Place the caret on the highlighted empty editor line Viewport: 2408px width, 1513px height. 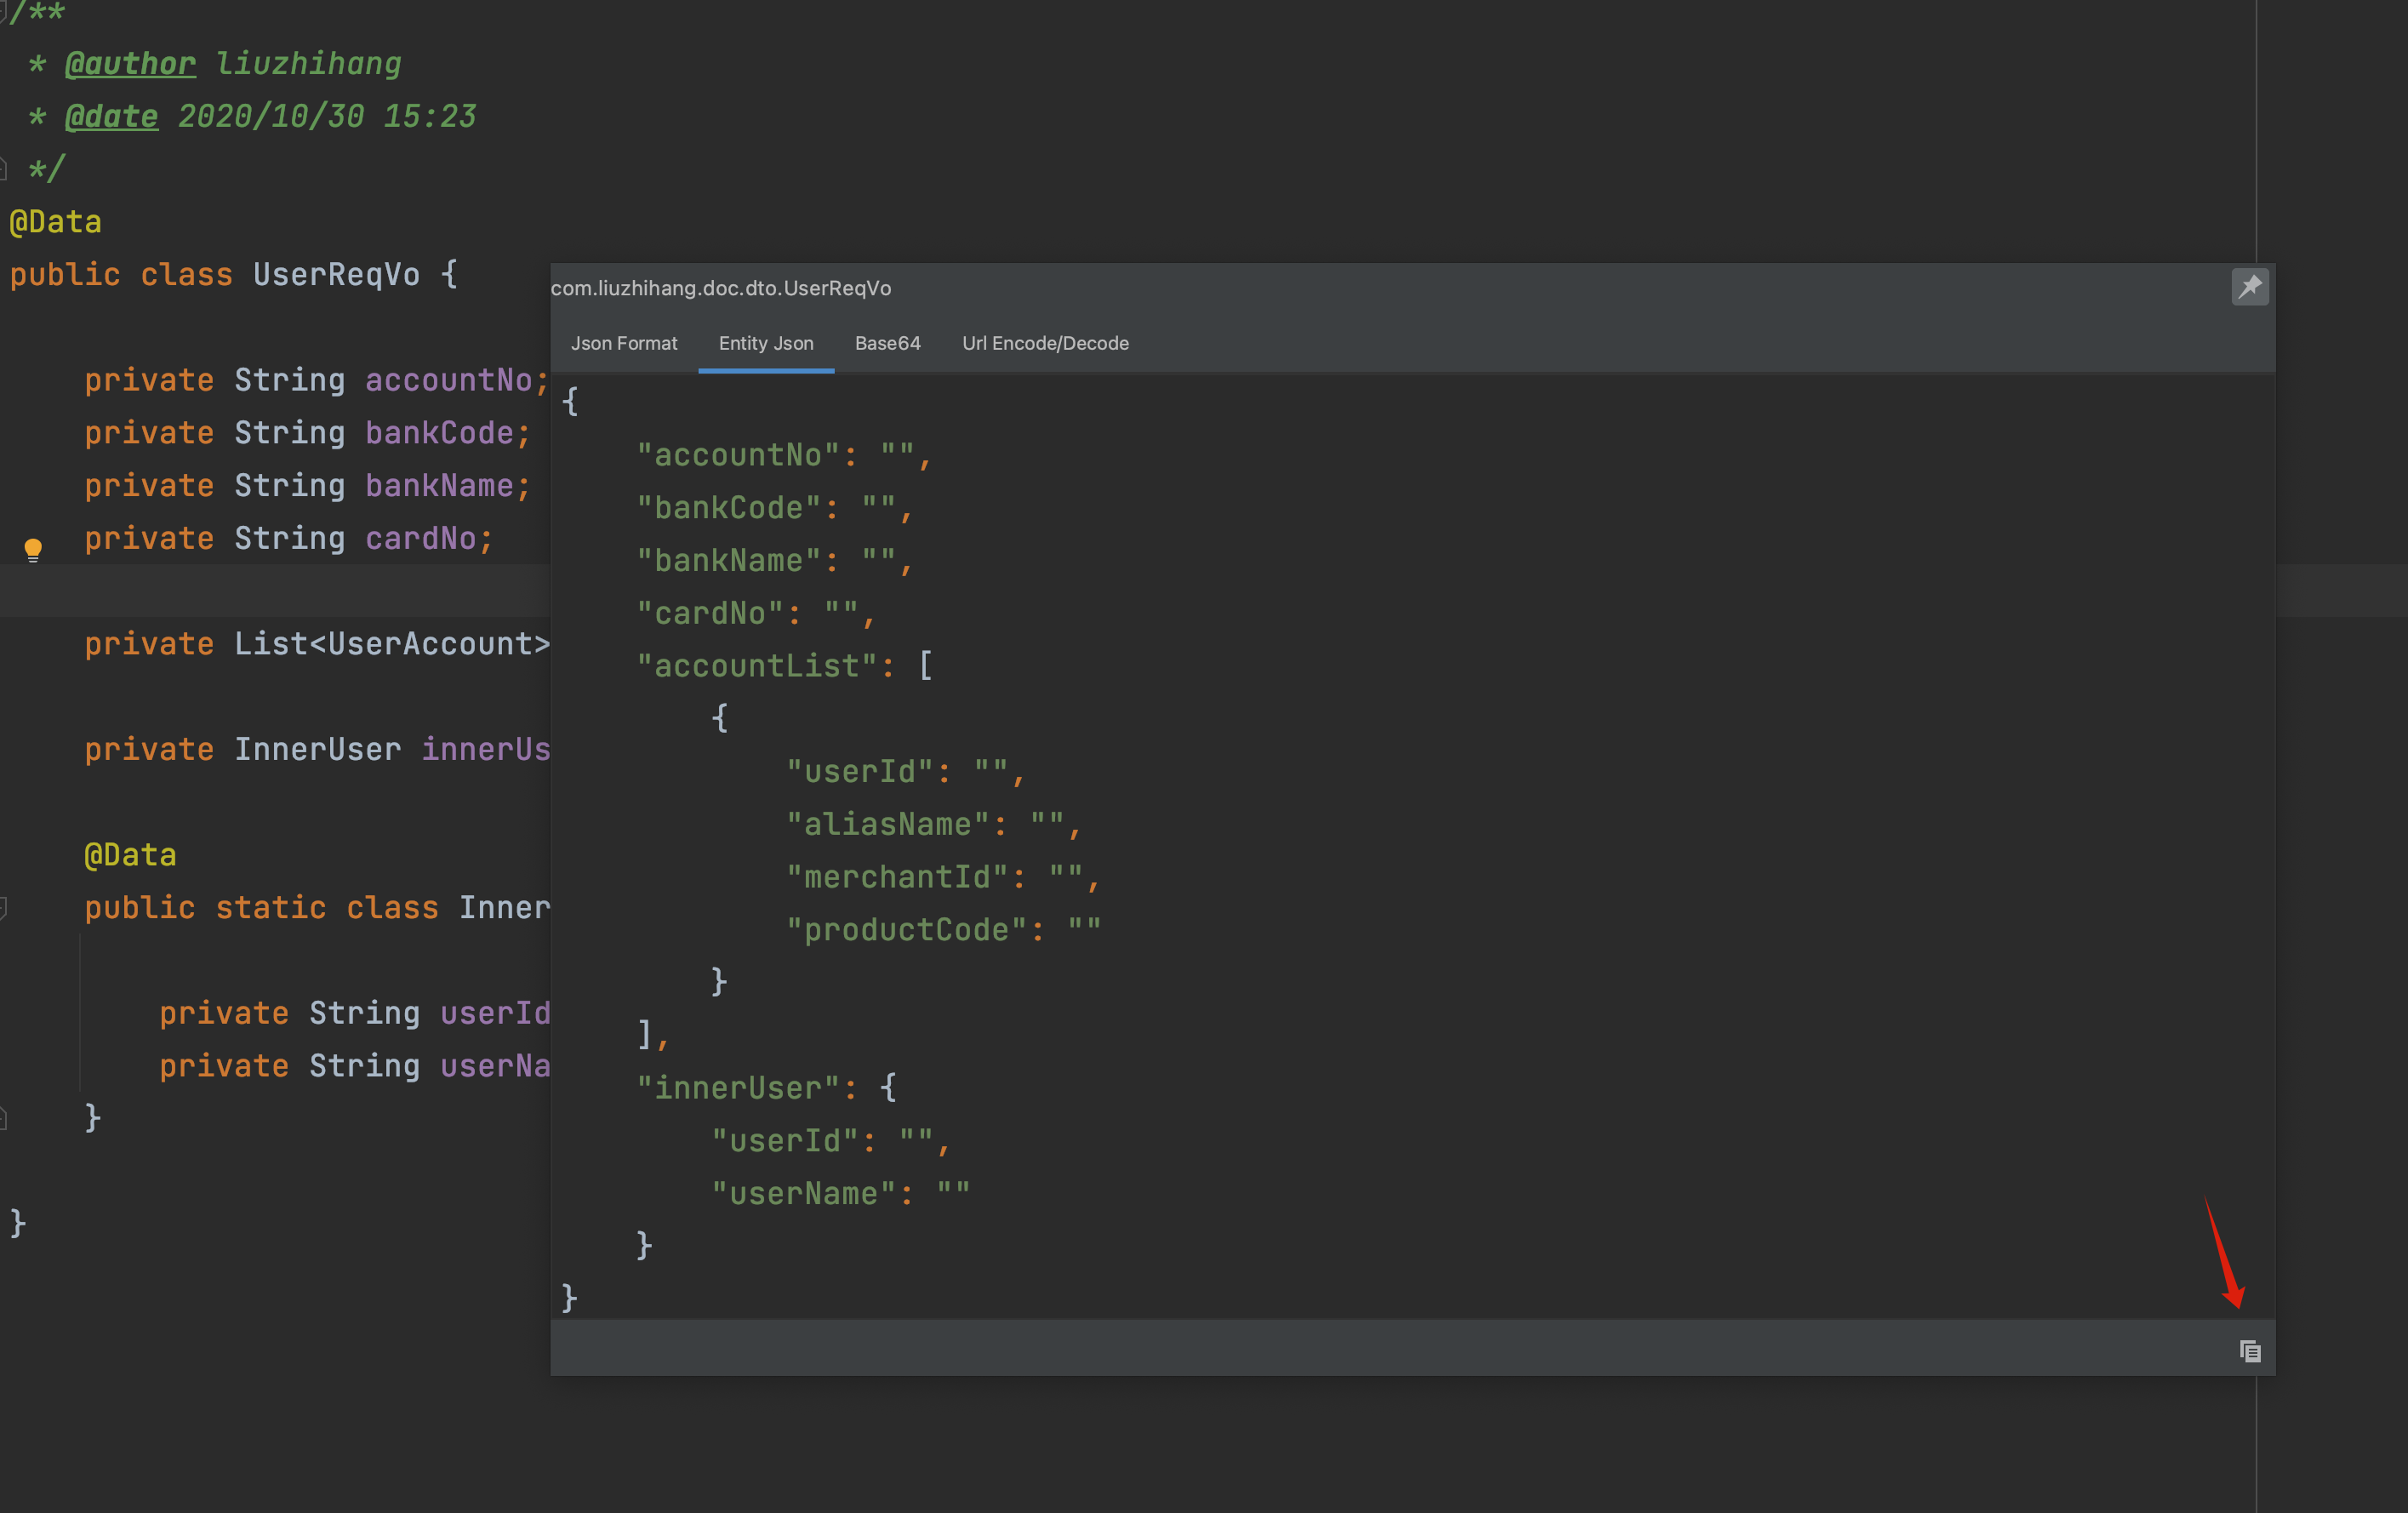(275, 591)
